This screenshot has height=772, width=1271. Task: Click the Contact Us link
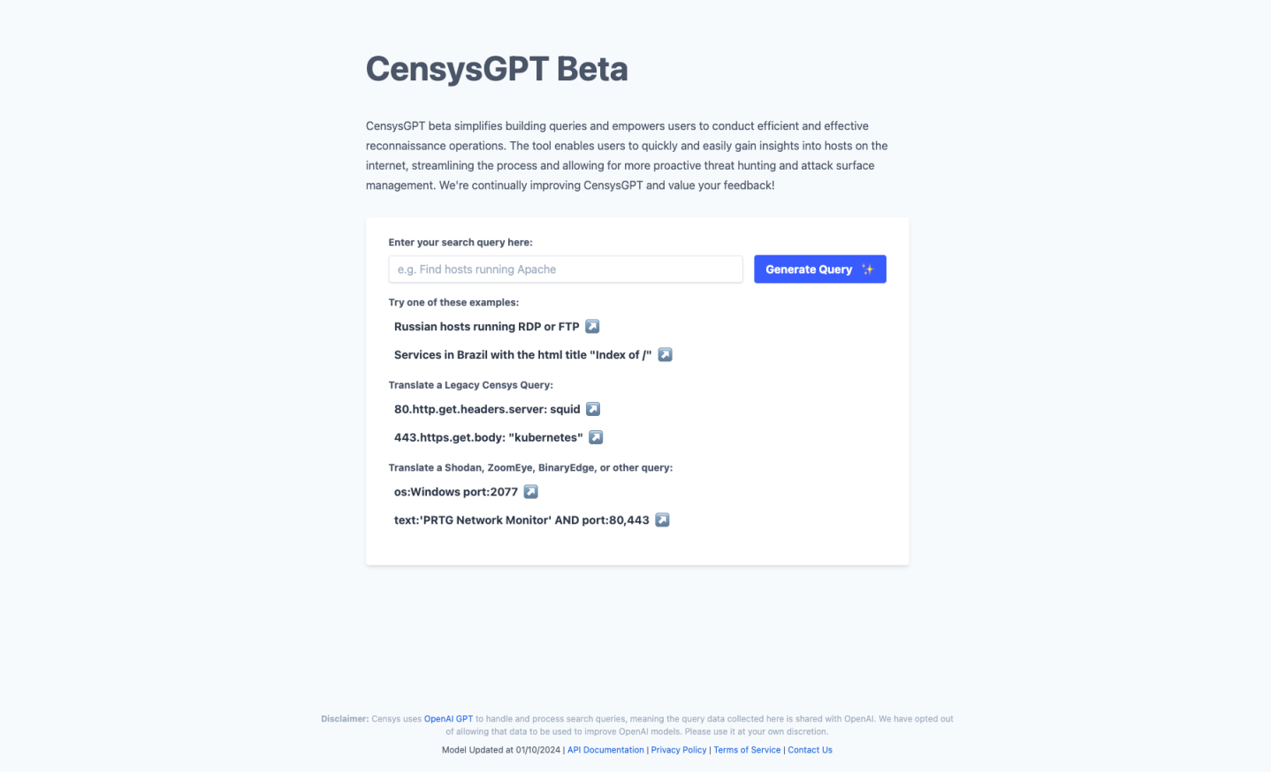810,749
